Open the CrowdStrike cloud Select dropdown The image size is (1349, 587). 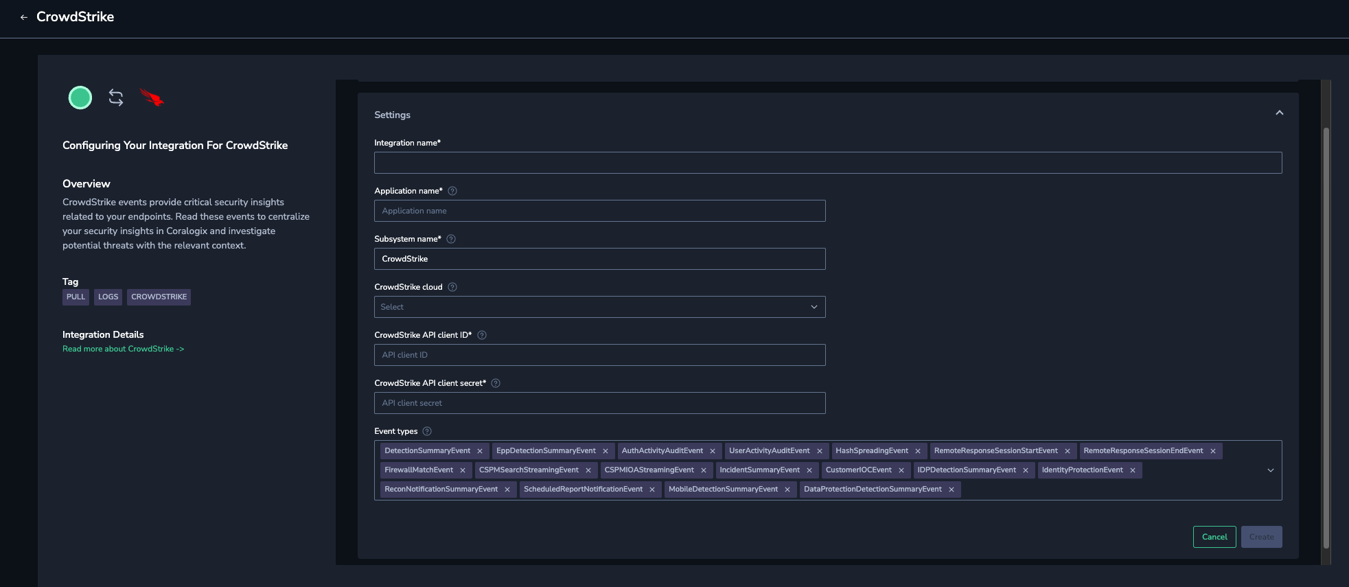[599, 307]
